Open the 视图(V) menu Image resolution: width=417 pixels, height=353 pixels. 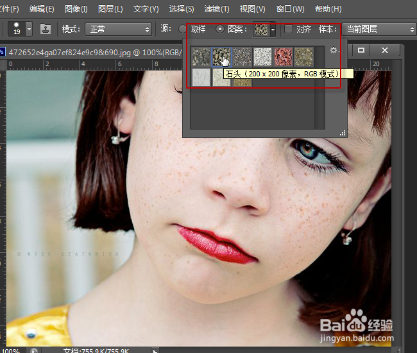(252, 9)
